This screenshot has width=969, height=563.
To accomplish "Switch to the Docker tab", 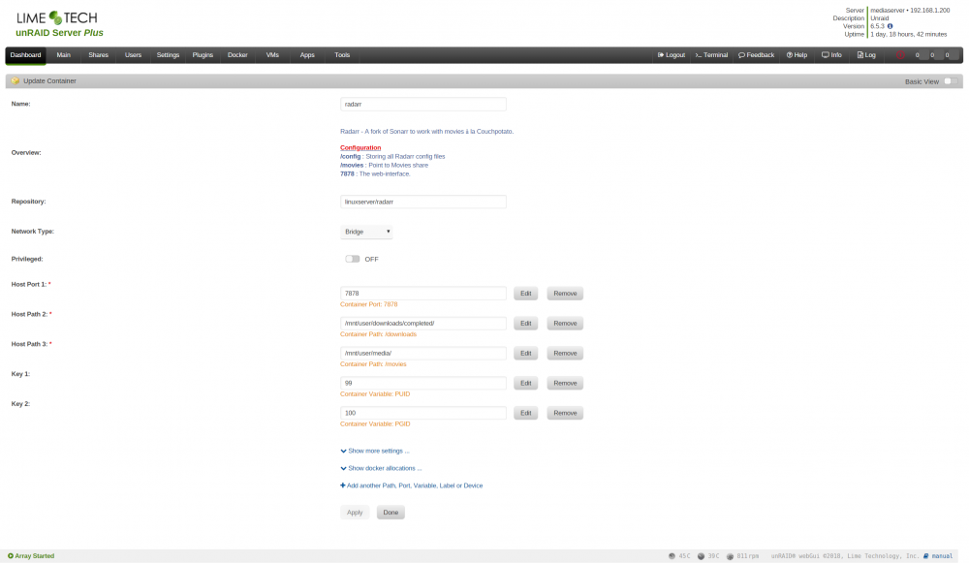I will coord(237,55).
